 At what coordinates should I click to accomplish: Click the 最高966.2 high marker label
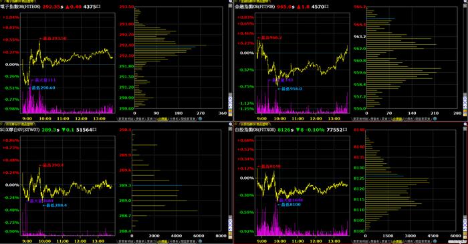point(270,37)
